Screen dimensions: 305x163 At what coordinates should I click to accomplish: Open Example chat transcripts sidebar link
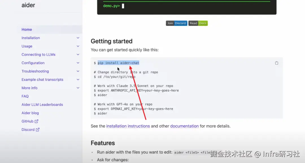(x=42, y=80)
